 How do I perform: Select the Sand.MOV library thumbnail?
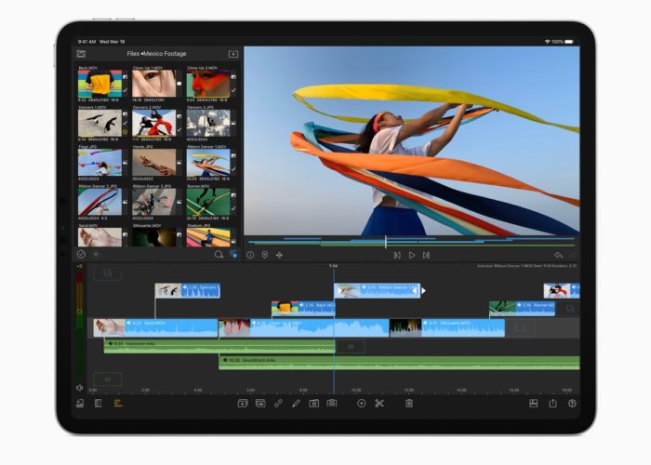click(100, 237)
